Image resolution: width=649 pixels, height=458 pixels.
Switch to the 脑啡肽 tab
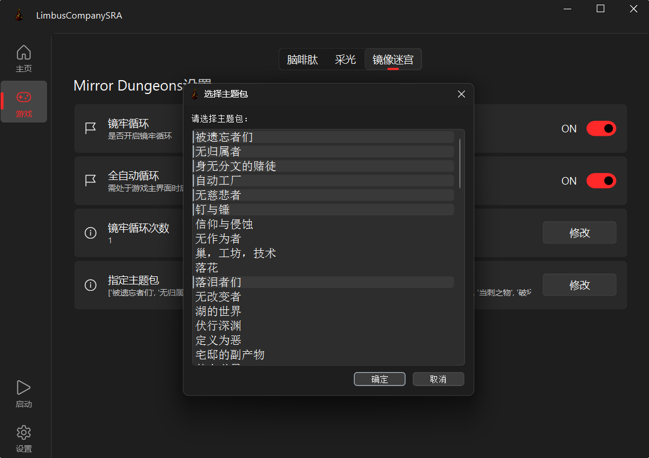302,60
